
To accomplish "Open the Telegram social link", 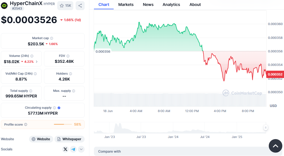I will point(73,149).
